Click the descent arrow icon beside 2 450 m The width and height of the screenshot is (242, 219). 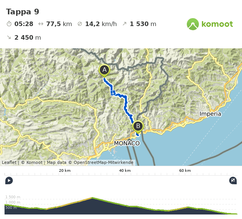[9, 37]
